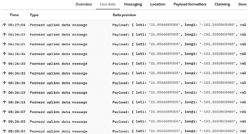Image resolution: width=250 pixels, height=134 pixels.
Task: Select the payload preview of the 05:26:38 event
Action: tap(179, 64)
